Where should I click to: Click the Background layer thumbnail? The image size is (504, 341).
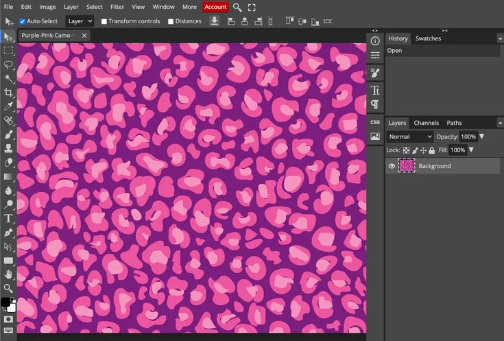tap(407, 166)
